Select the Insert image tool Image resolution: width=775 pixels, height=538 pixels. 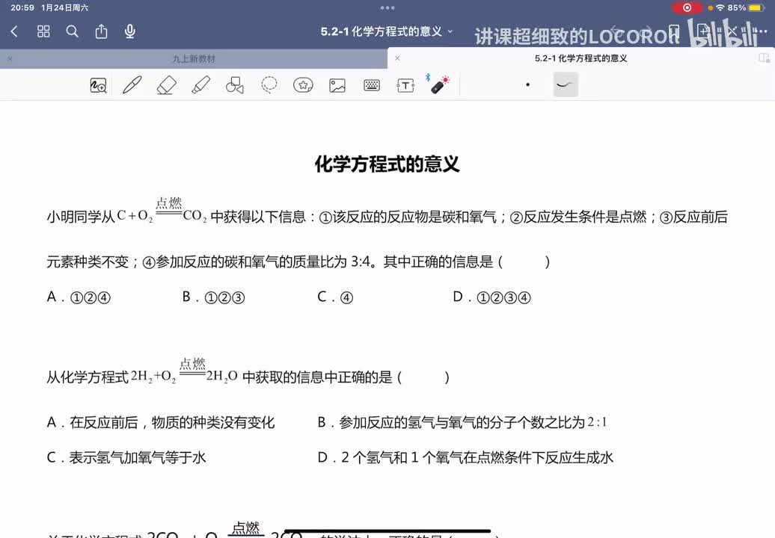point(337,85)
